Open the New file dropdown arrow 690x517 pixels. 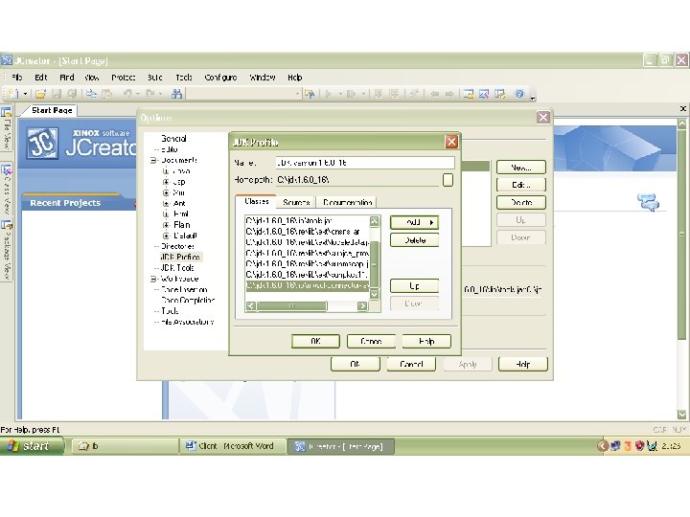[x=26, y=94]
